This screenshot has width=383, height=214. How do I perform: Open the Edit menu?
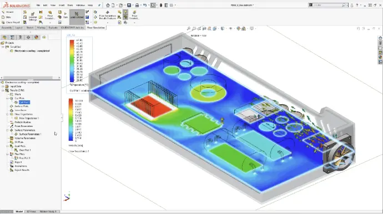click(45, 5)
